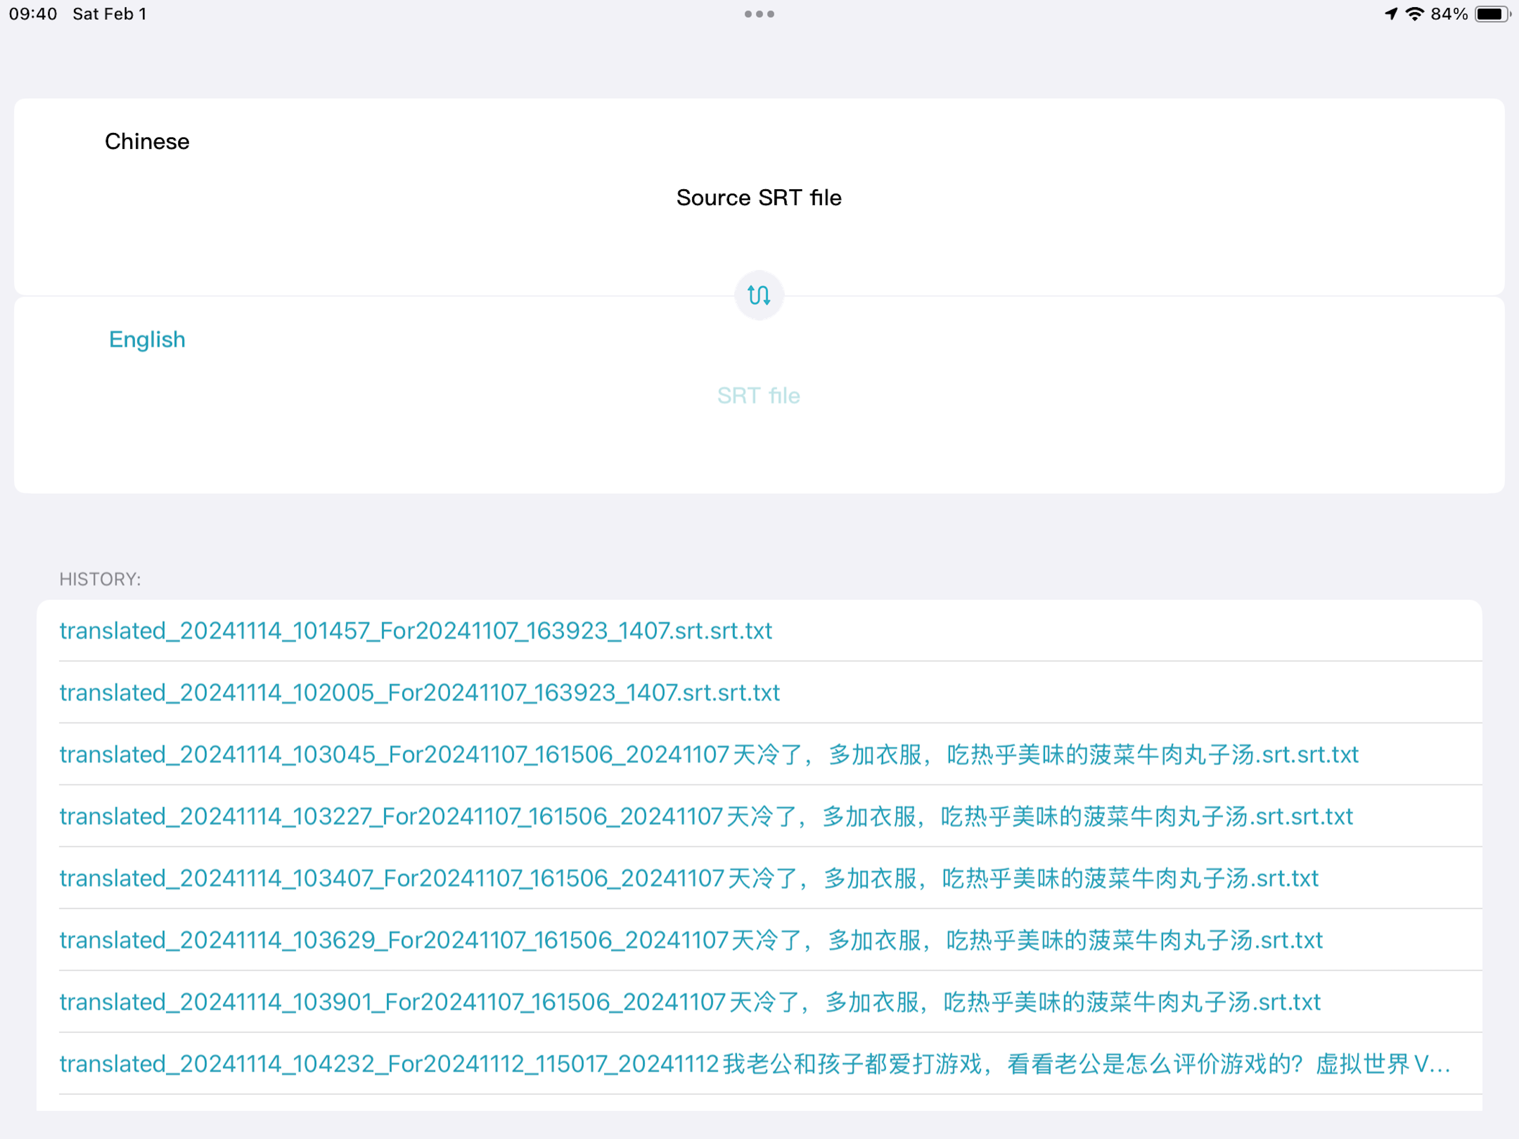The height and width of the screenshot is (1139, 1519).
Task: Tap the Wi-Fi status icon
Action: click(1414, 14)
